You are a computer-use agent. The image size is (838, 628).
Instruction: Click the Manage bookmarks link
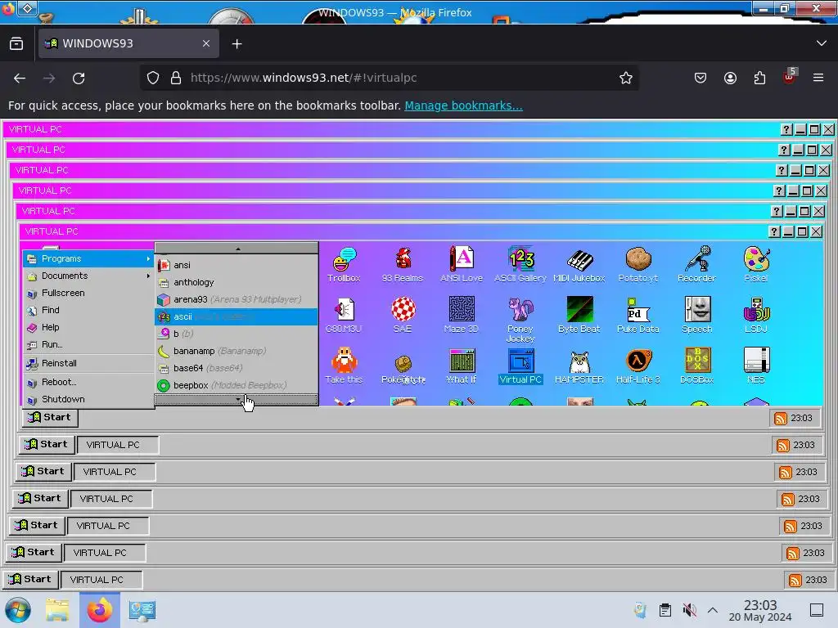(x=463, y=105)
